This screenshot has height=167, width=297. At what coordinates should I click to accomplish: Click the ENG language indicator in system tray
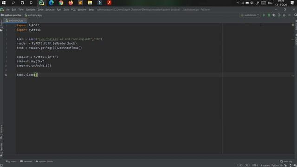point(270,3)
